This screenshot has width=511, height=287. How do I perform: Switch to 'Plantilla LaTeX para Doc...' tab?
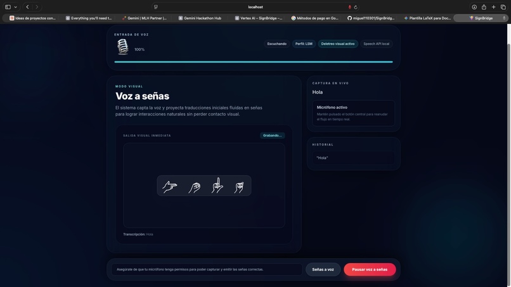pyautogui.click(x=427, y=18)
